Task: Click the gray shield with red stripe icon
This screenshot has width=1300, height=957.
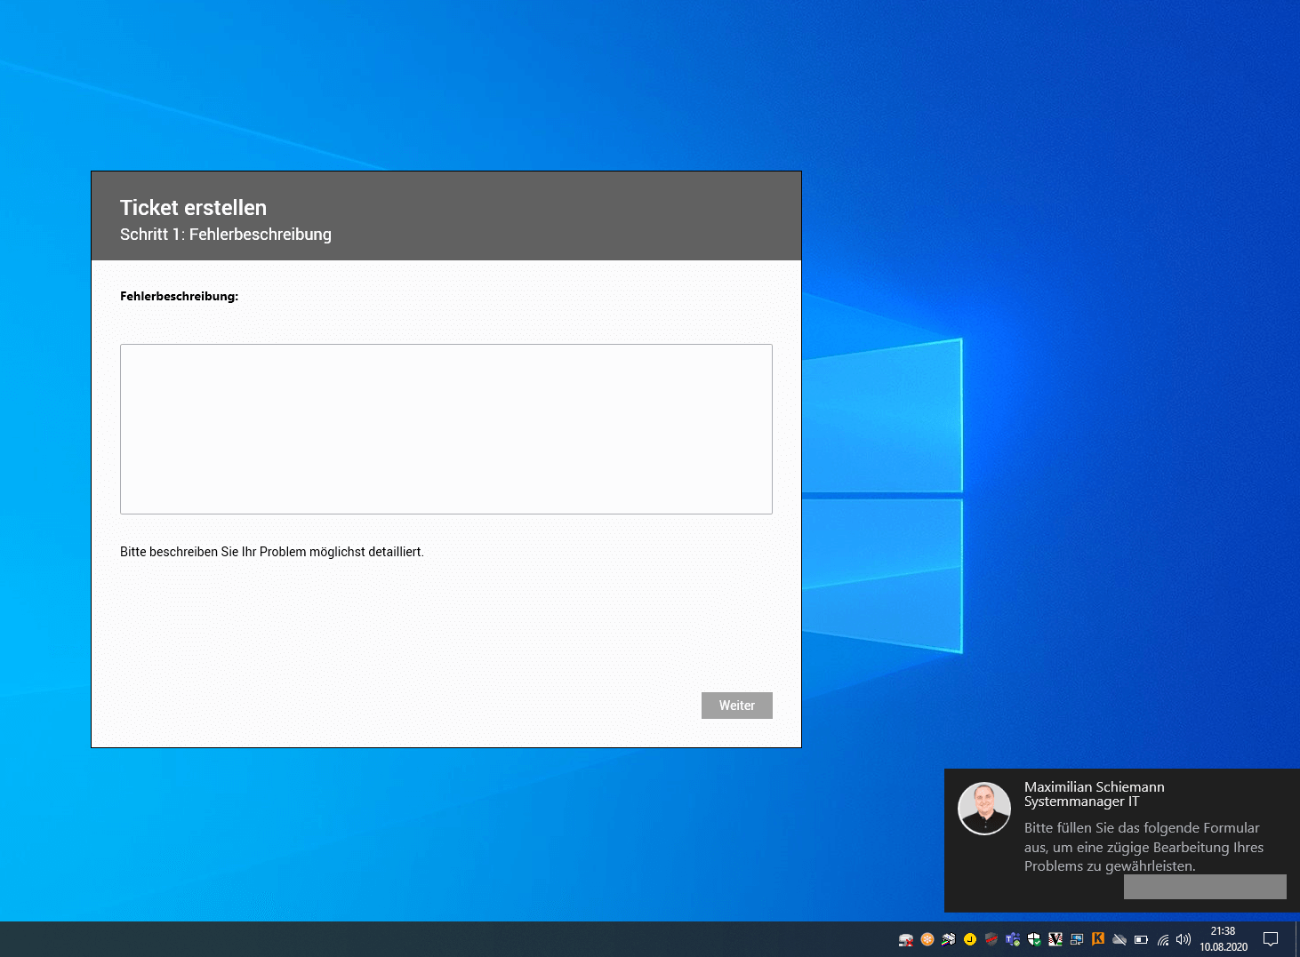Action: tap(991, 939)
